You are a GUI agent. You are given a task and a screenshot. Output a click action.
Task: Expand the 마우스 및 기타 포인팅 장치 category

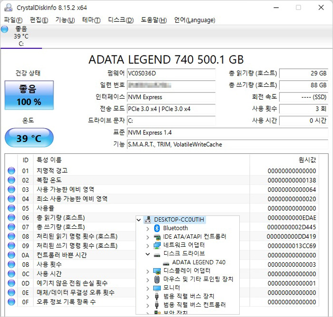(148, 280)
